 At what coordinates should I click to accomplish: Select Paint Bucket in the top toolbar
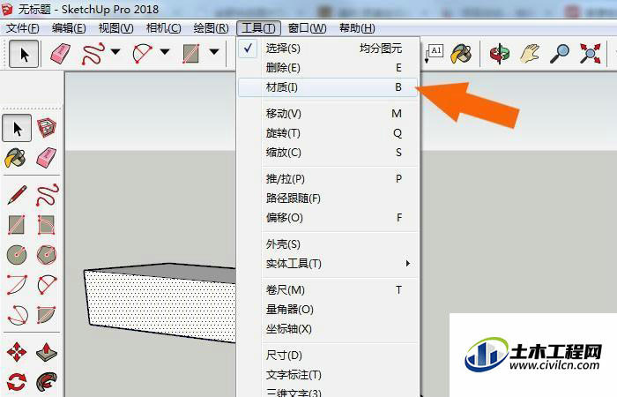pos(461,54)
